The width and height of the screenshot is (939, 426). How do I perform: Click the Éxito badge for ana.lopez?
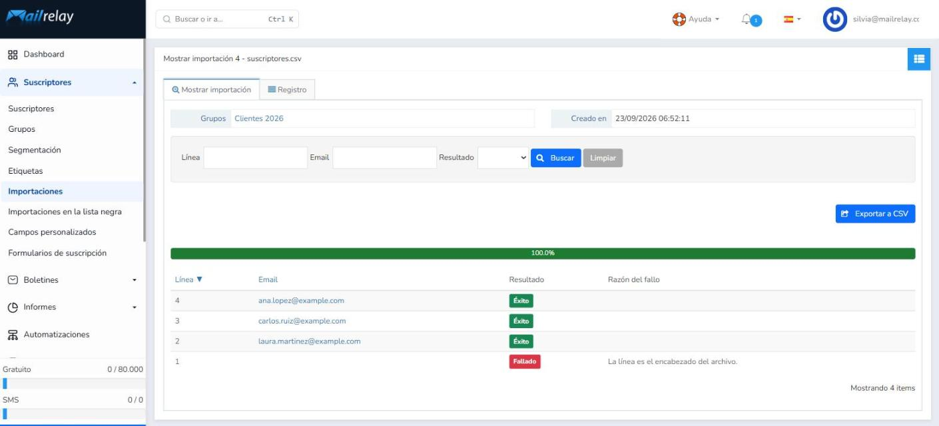521,301
